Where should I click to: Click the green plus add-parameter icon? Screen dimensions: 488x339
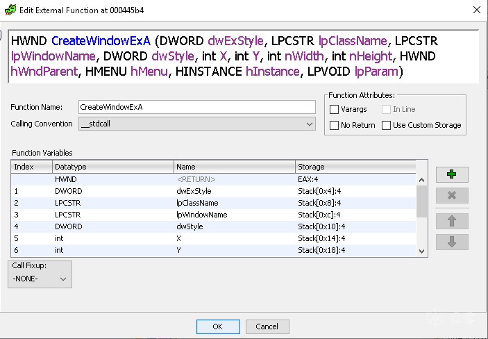(452, 174)
